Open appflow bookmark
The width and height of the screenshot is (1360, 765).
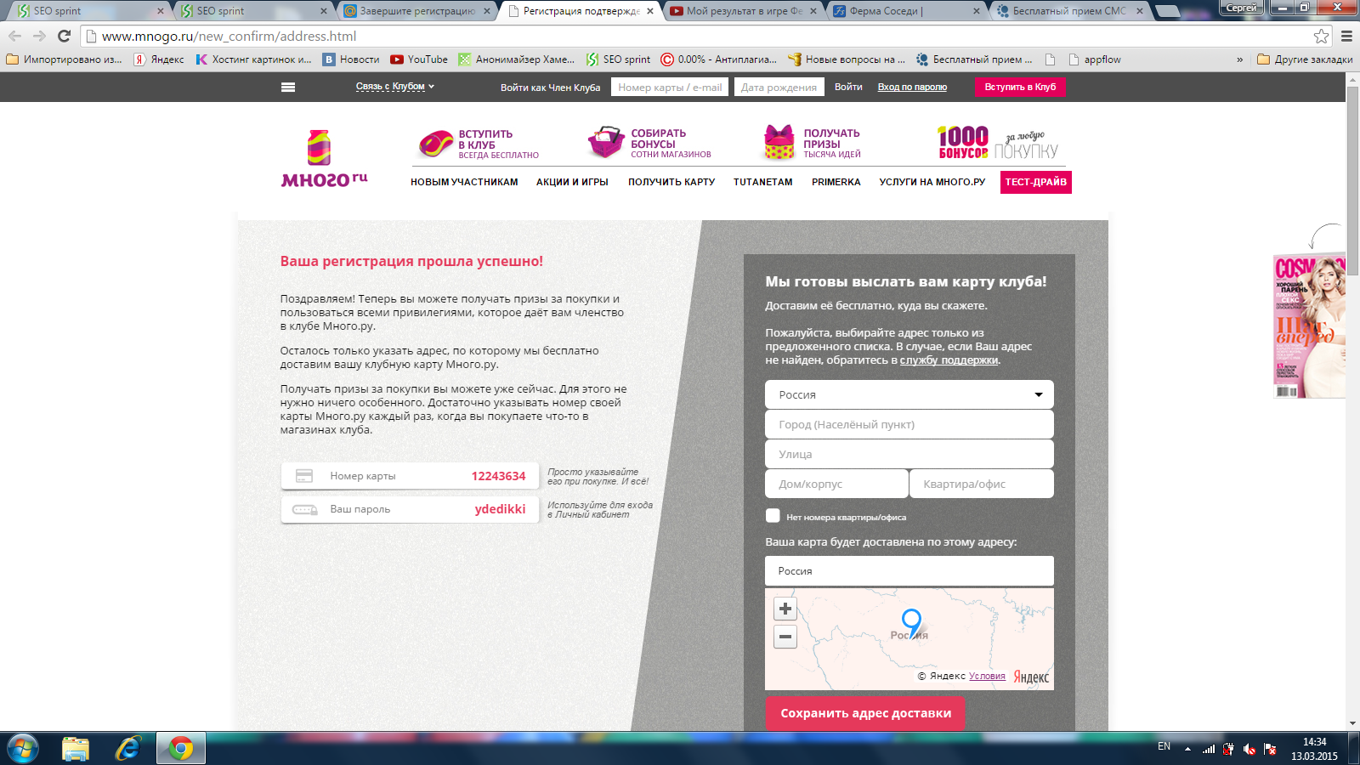click(1095, 59)
